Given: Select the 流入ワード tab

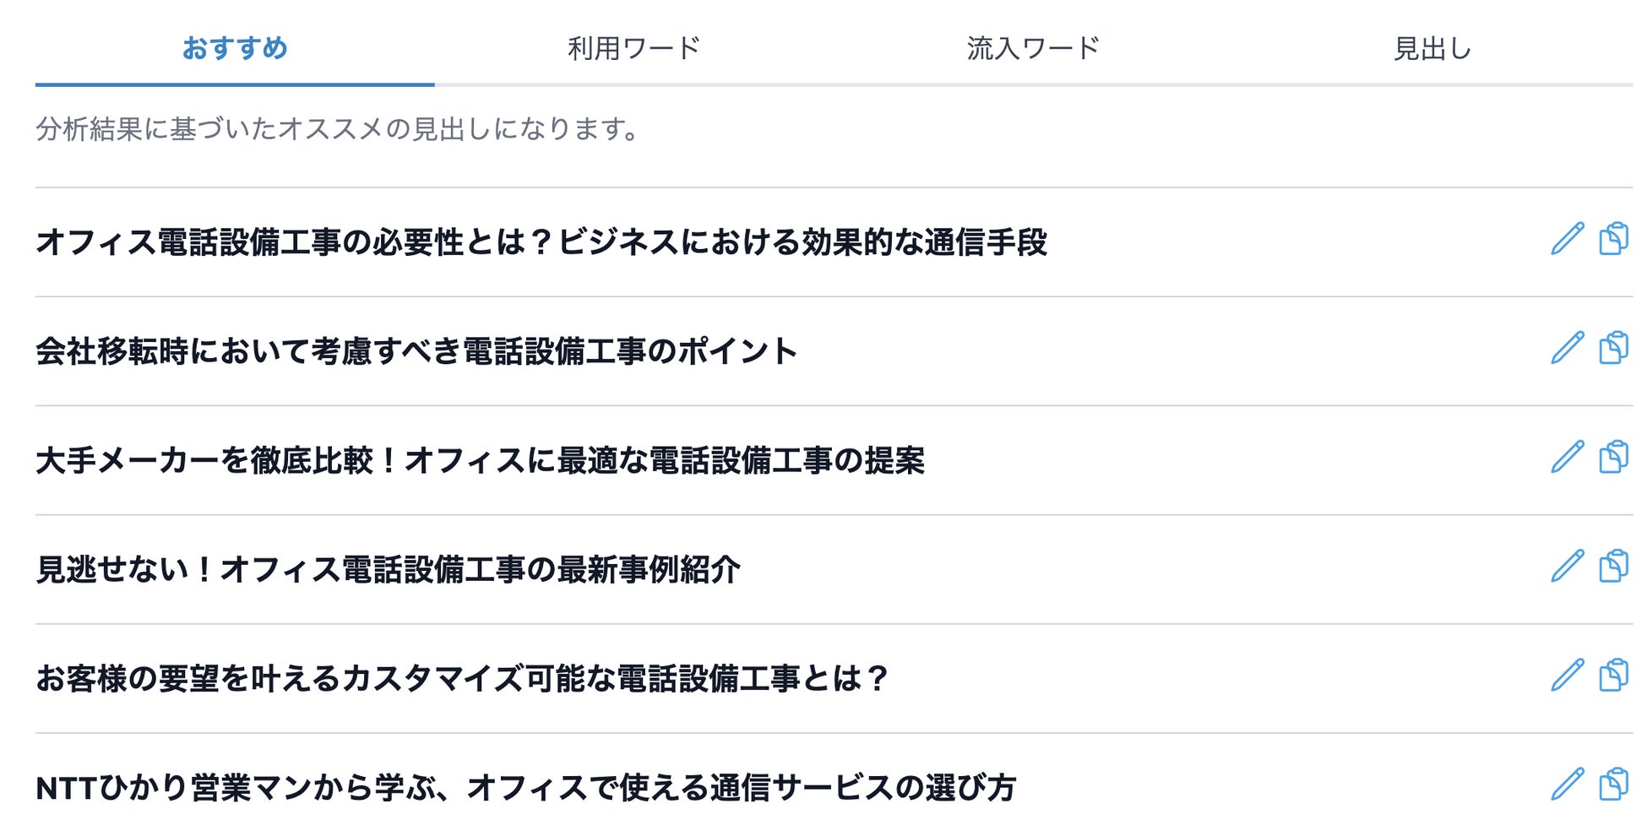Looking at the screenshot, I should tap(1033, 48).
